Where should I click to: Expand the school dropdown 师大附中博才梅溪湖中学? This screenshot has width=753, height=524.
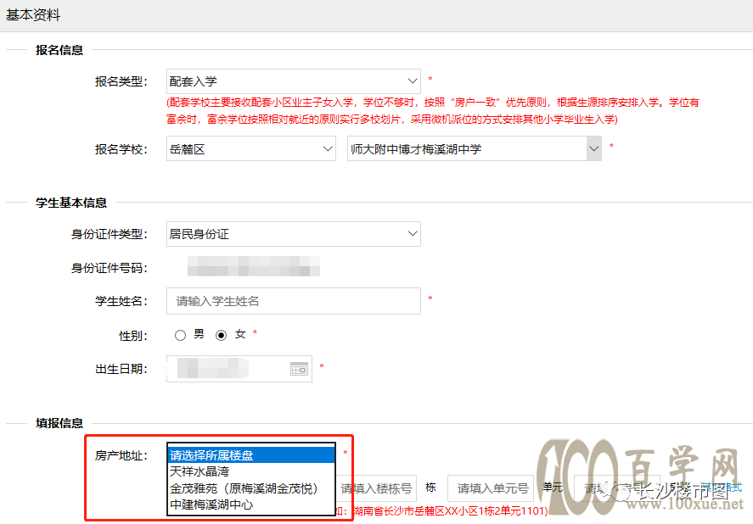coord(474,148)
